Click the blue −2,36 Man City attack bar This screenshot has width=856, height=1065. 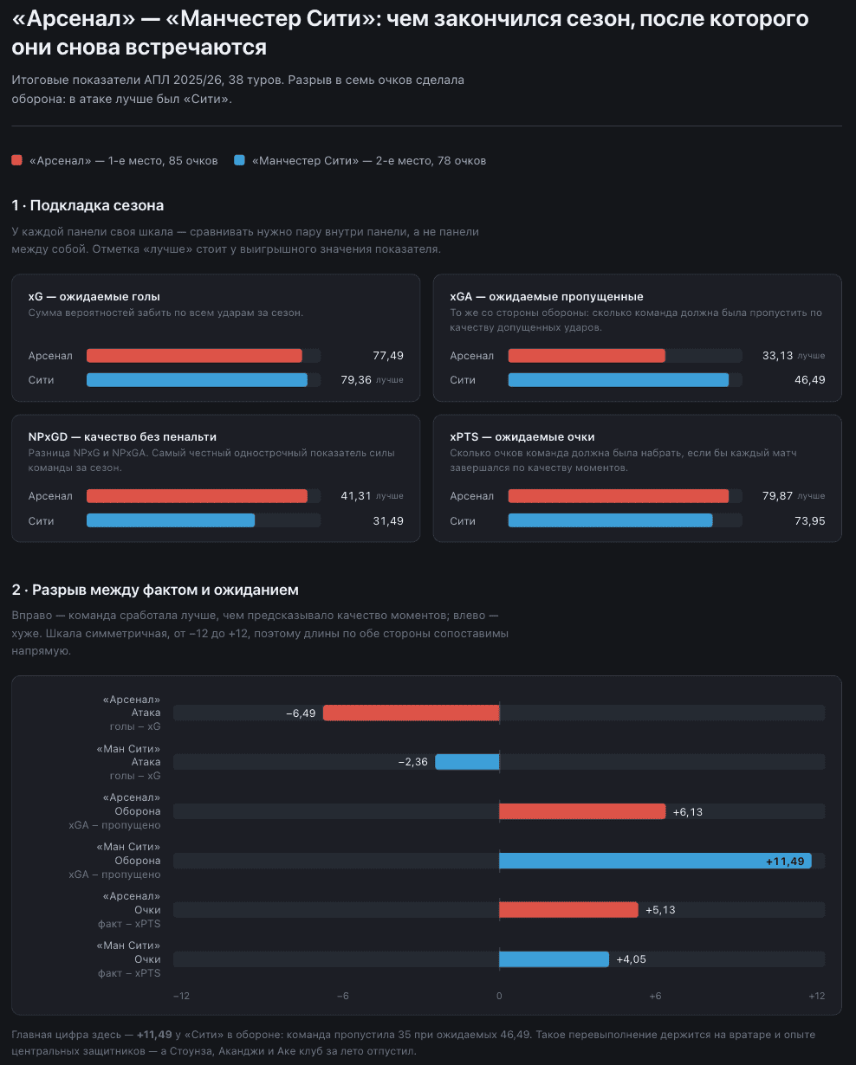tap(467, 762)
